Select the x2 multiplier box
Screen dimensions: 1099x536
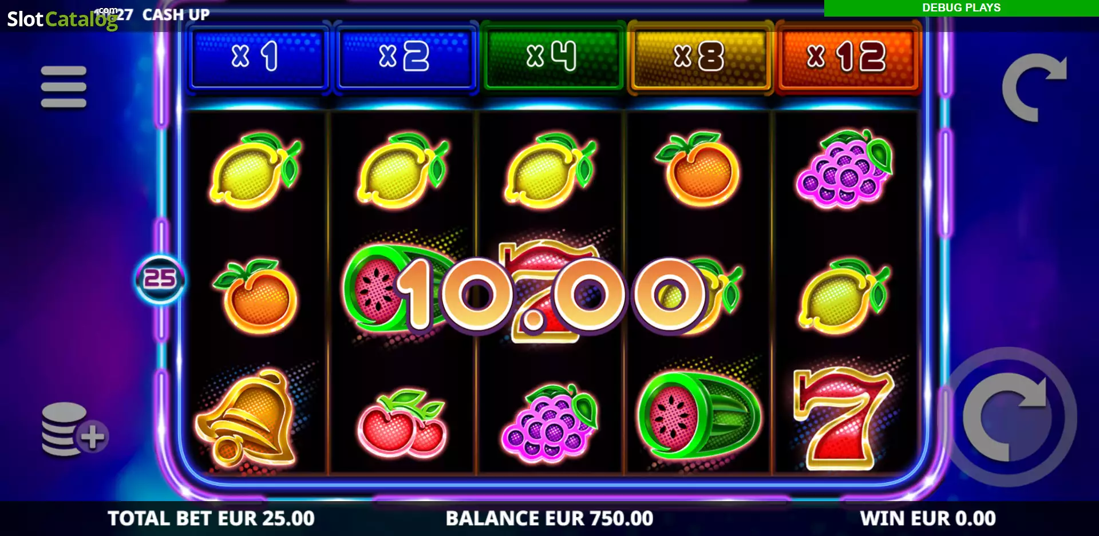tap(405, 57)
